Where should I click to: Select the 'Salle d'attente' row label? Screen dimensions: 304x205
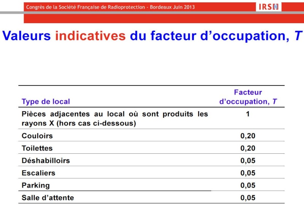click(48, 198)
